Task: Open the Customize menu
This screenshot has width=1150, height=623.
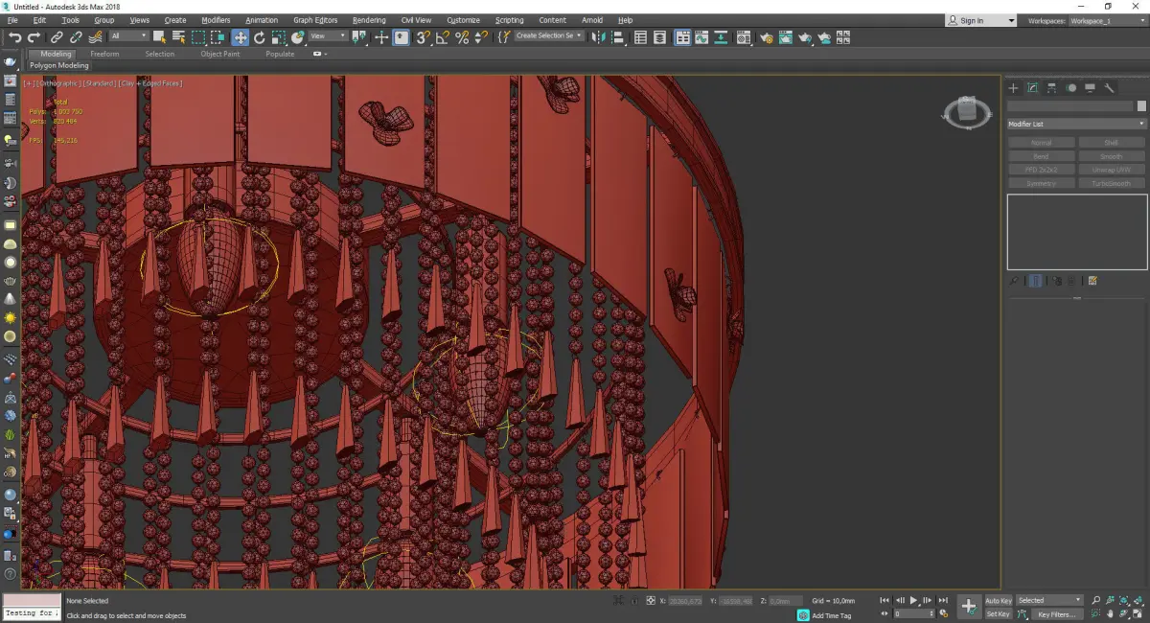Action: 463,20
